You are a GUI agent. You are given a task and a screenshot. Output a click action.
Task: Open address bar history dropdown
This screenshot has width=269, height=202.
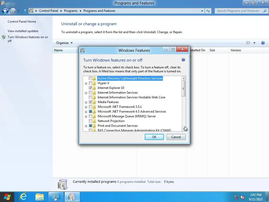[x=202, y=11]
